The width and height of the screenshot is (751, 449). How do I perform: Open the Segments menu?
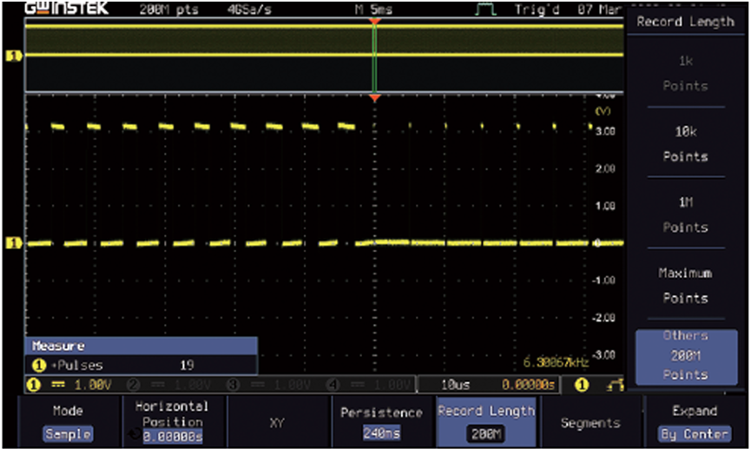(590, 423)
